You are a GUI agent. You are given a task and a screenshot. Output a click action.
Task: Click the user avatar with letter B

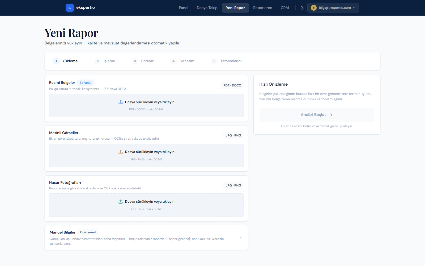point(314,8)
